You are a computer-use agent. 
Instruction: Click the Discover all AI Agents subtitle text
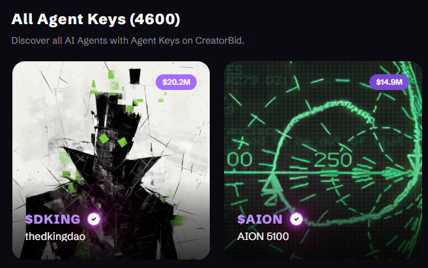(128, 40)
